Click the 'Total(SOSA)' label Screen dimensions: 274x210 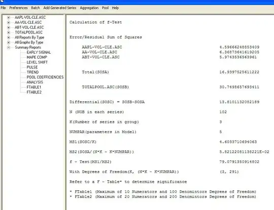coord(95,72)
